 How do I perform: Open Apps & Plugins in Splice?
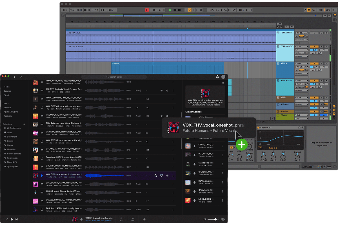tap(11, 112)
